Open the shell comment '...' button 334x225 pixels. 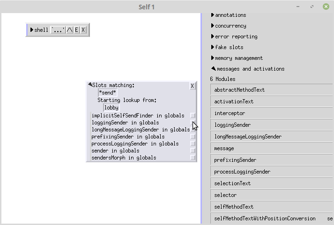pyautogui.click(x=58, y=30)
